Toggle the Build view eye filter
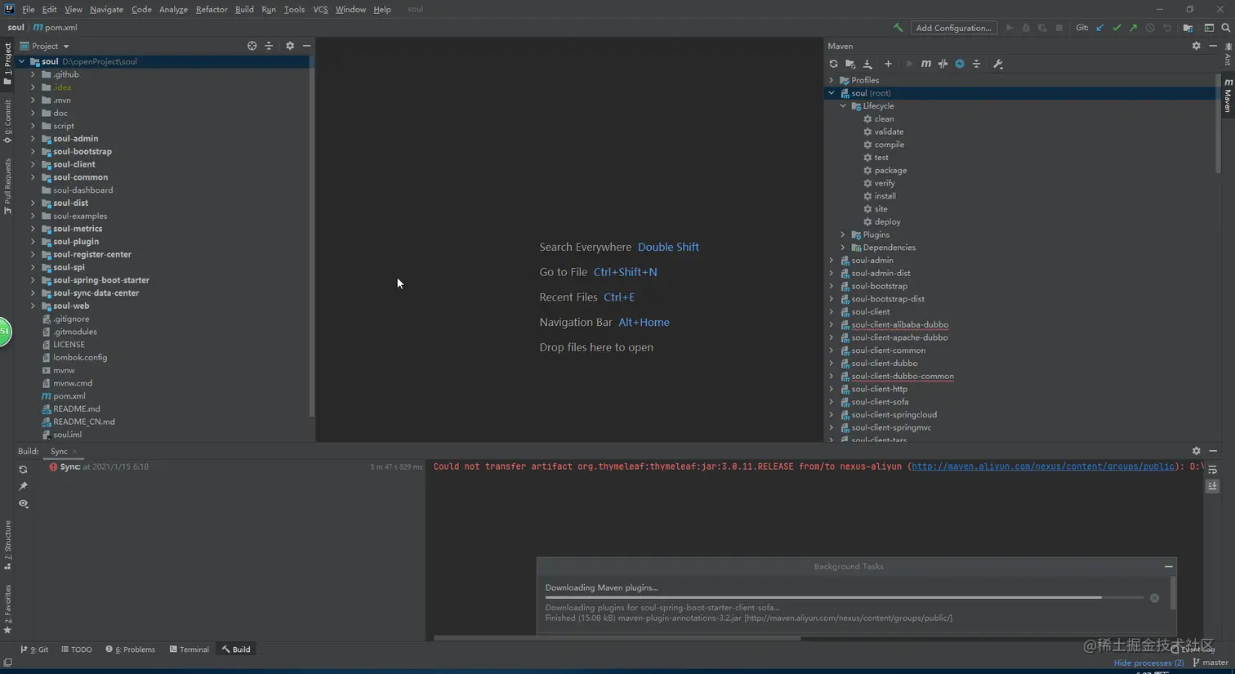1235x674 pixels. [23, 504]
